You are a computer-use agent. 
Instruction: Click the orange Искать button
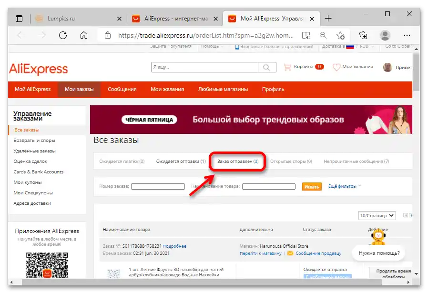312,187
